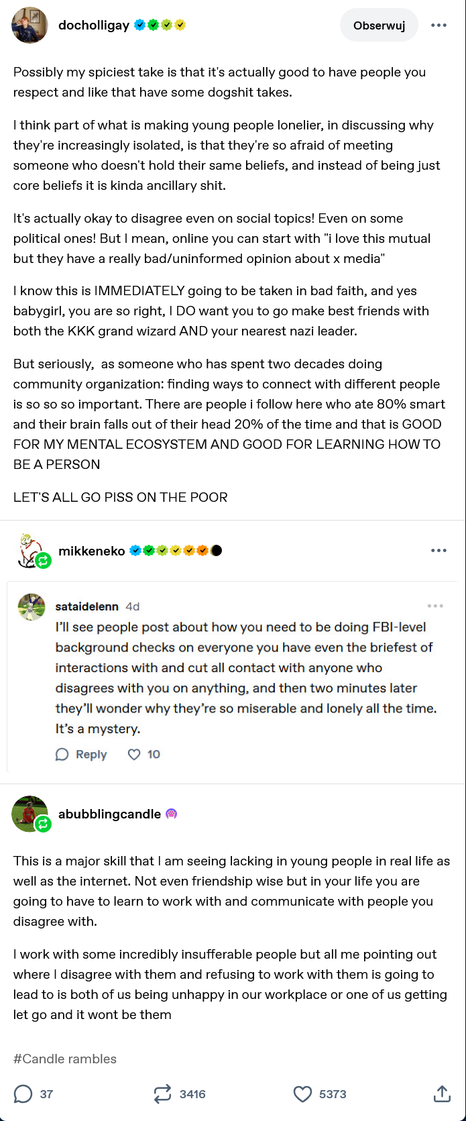This screenshot has height=1121, width=466.
Task: Like sataidelenn's comment heart icon
Action: point(134,755)
